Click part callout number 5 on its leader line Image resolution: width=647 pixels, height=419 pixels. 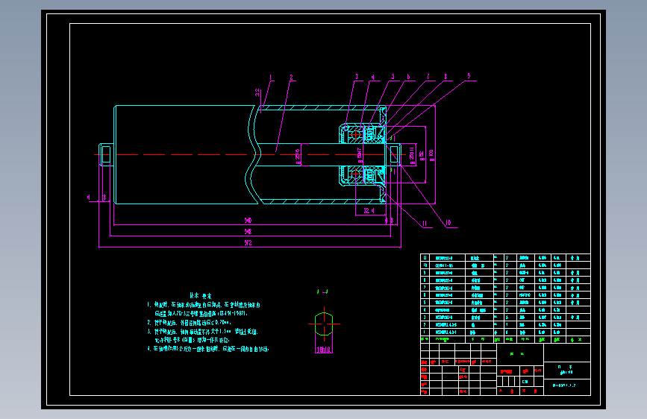tap(393, 77)
